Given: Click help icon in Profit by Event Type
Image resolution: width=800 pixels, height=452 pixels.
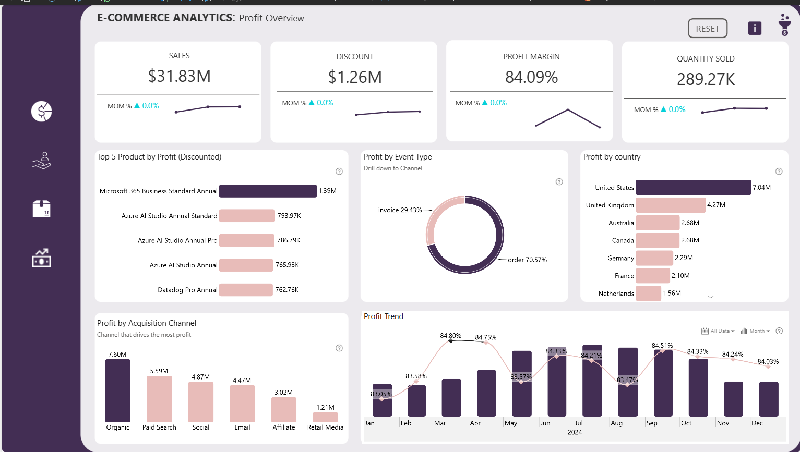Looking at the screenshot, I should (x=559, y=182).
